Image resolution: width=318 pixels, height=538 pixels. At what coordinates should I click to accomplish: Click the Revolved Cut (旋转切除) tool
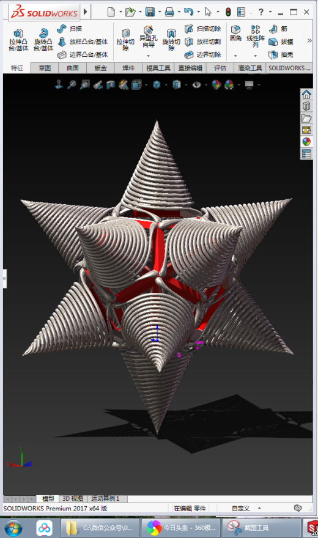coord(171,40)
